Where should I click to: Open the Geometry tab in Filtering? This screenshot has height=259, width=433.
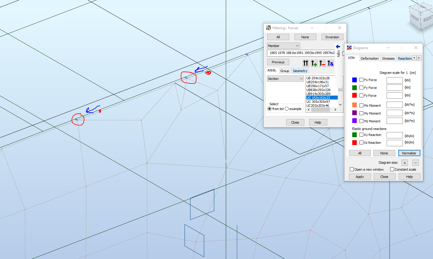[x=300, y=71]
